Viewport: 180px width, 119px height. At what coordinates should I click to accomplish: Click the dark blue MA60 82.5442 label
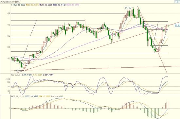(x=59, y=5)
